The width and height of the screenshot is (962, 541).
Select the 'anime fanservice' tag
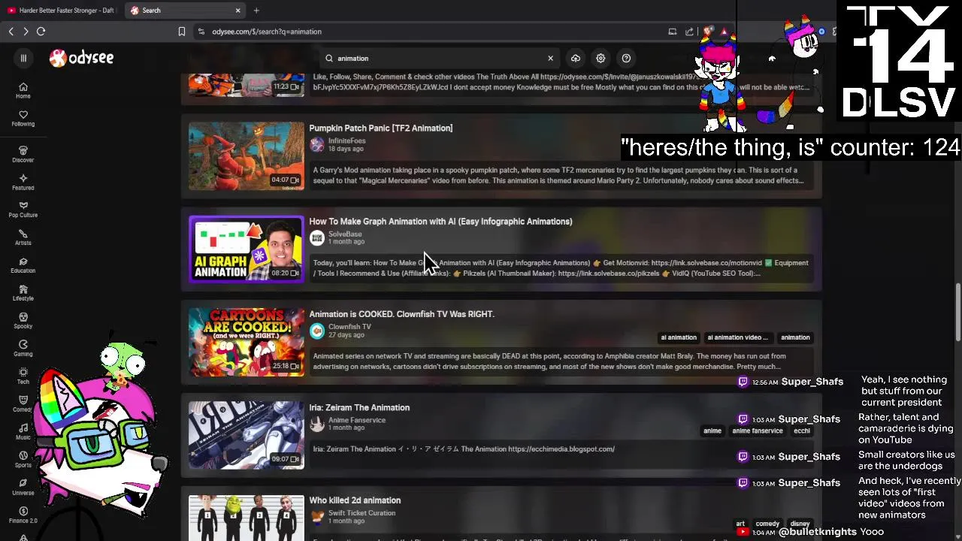[758, 431]
